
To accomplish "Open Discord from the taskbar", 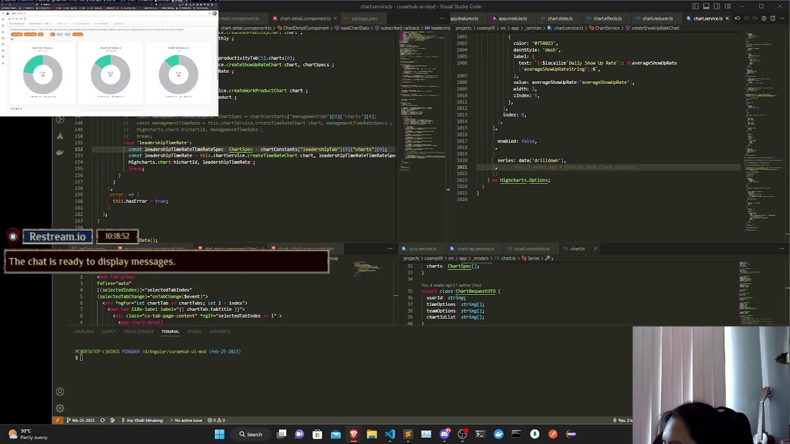I will click(444, 434).
